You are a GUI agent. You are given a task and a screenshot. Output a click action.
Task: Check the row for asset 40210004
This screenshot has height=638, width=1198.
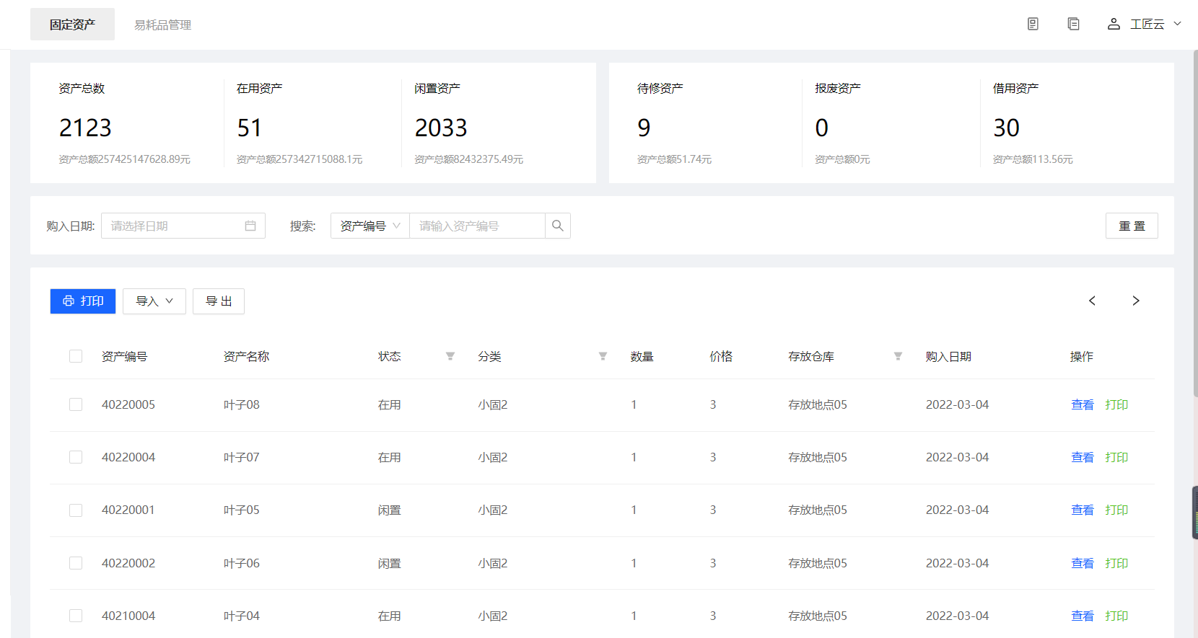(x=76, y=616)
